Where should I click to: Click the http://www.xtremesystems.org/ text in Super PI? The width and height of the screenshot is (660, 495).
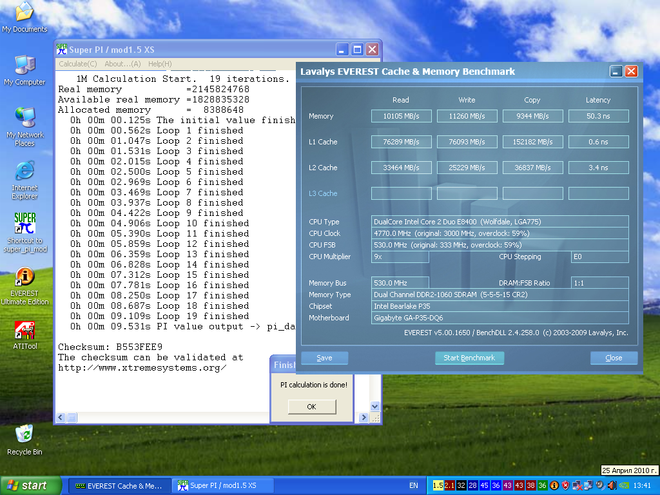pyautogui.click(x=142, y=368)
